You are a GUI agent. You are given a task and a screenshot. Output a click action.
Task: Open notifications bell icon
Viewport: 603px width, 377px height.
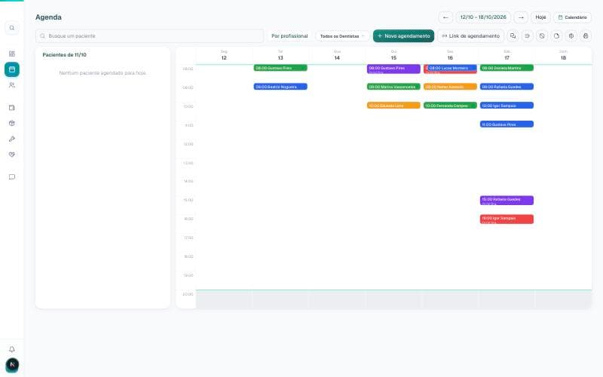pyautogui.click(x=12, y=349)
